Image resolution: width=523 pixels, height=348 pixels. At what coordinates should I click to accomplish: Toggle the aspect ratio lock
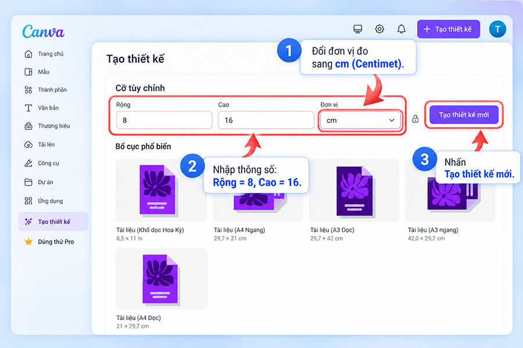(x=415, y=118)
